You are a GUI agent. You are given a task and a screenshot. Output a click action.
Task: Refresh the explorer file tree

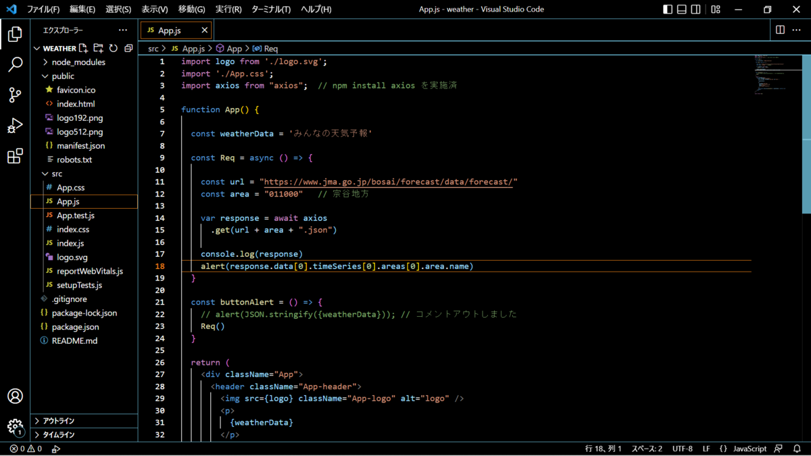pyautogui.click(x=114, y=48)
